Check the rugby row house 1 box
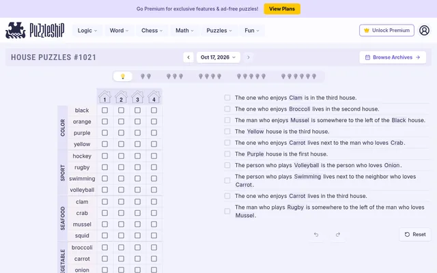The width and height of the screenshot is (437, 273). [104, 167]
